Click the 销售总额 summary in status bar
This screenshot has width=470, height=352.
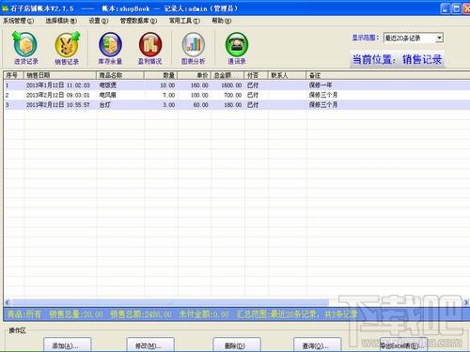coord(141,314)
